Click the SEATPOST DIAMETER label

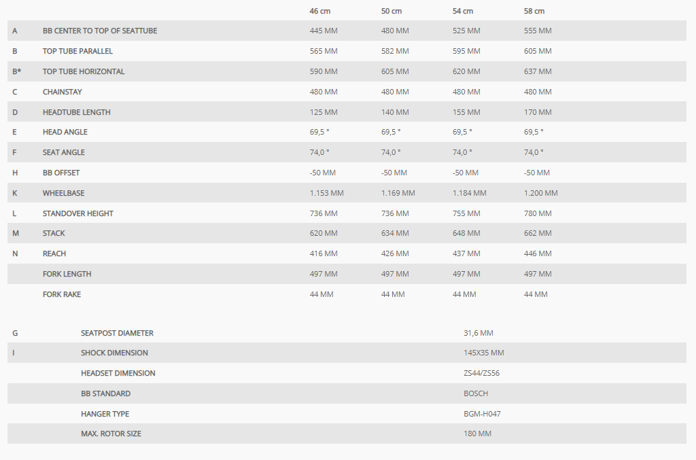coord(117,333)
